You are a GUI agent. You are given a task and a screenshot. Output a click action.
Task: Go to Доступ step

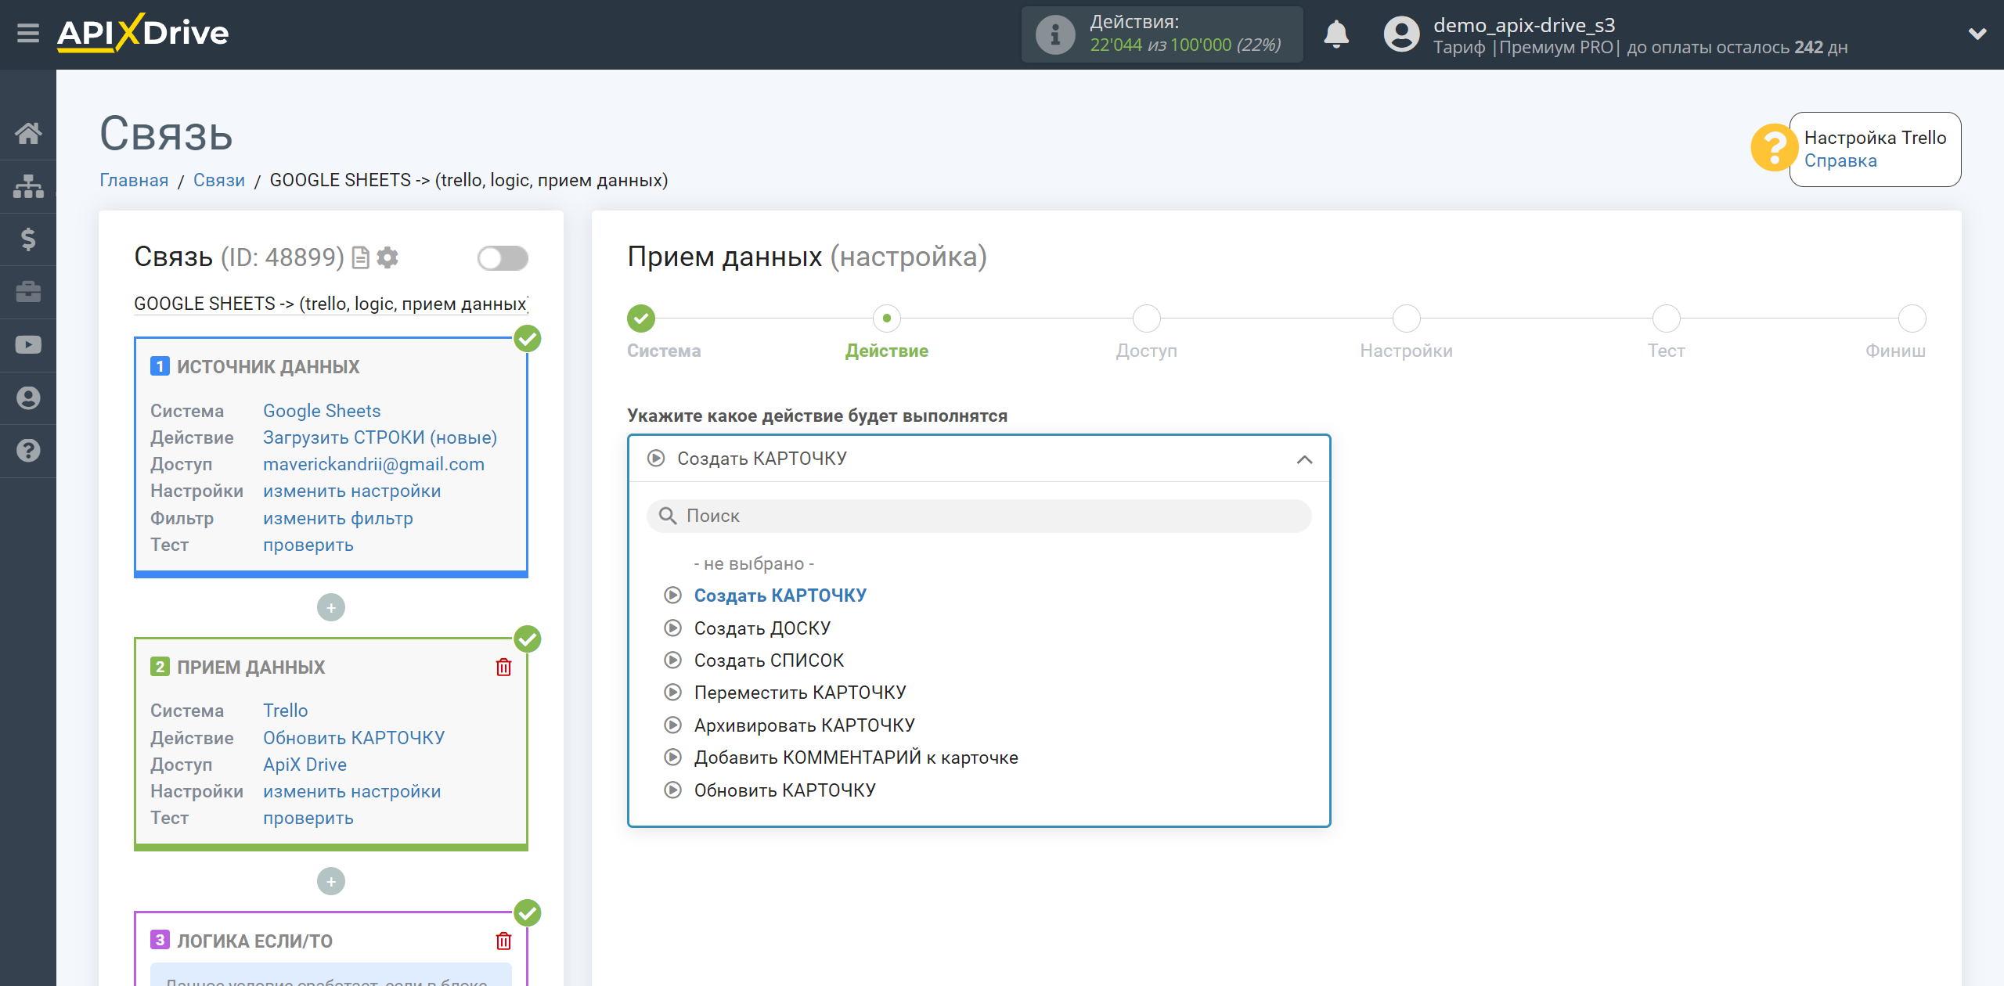pyautogui.click(x=1147, y=318)
